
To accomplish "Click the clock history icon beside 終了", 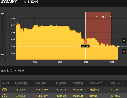I will (x=97, y=17).
